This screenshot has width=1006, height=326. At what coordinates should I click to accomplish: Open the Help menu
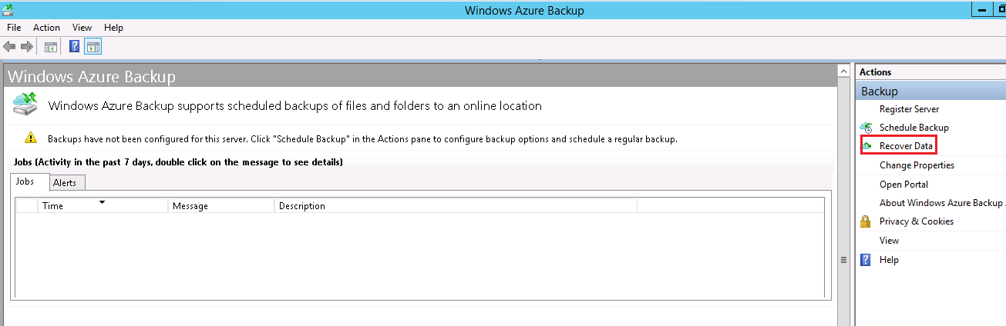click(x=113, y=28)
